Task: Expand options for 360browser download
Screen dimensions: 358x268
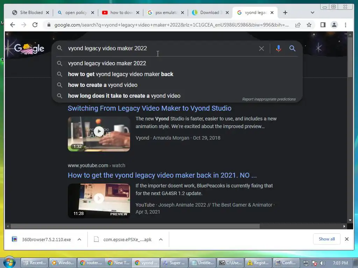Action: click(79, 239)
